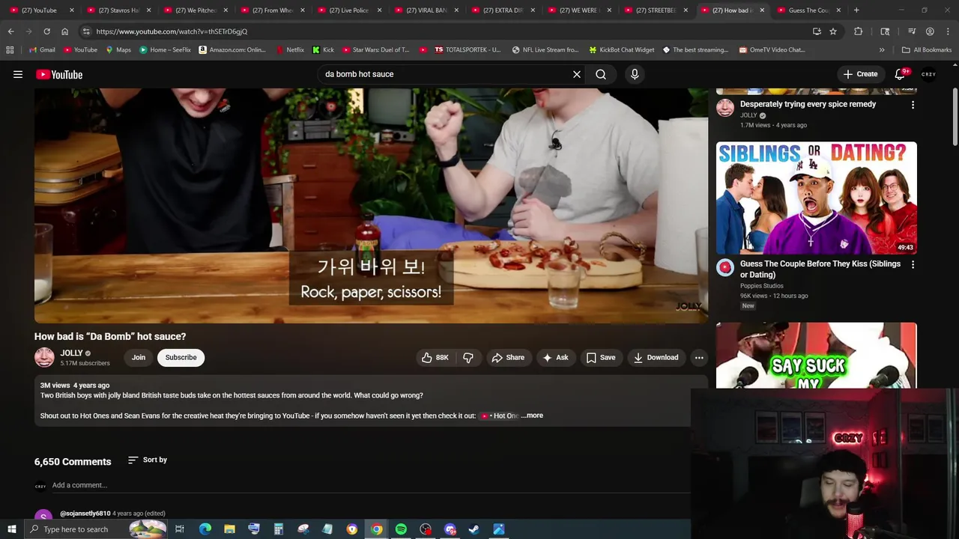Viewport: 959px width, 539px height.
Task: Open JOLLY channel name link
Action: point(72,353)
